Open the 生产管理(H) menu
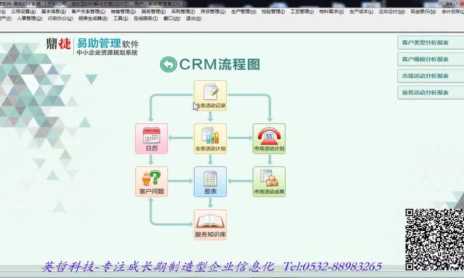The width and height of the screenshot is (464, 278). click(x=244, y=12)
